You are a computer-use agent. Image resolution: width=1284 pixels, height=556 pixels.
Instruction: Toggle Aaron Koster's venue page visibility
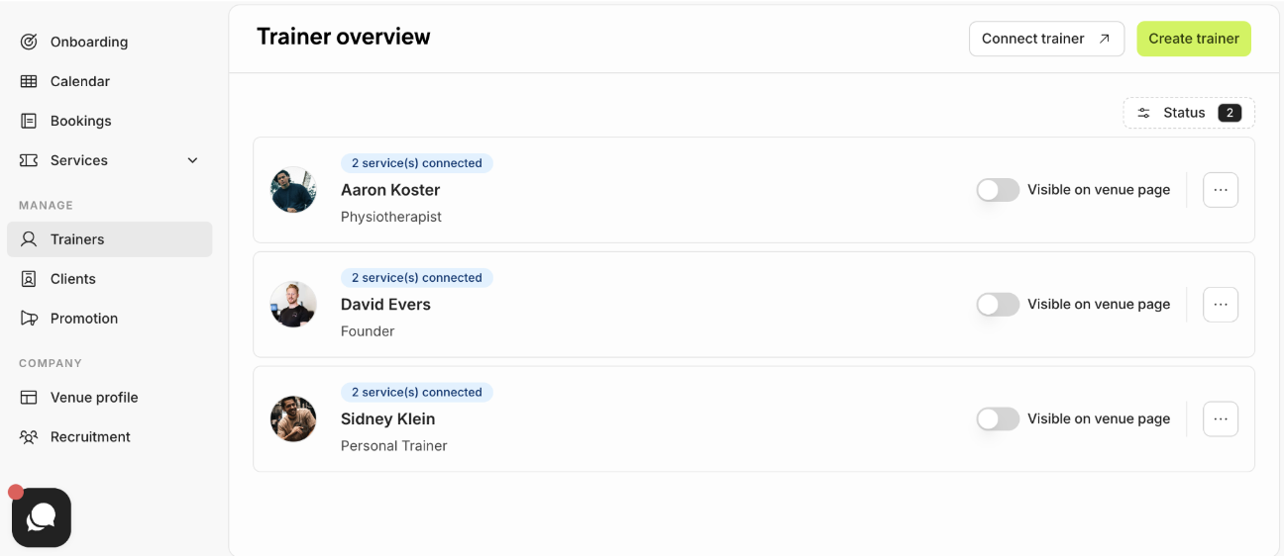pos(998,190)
